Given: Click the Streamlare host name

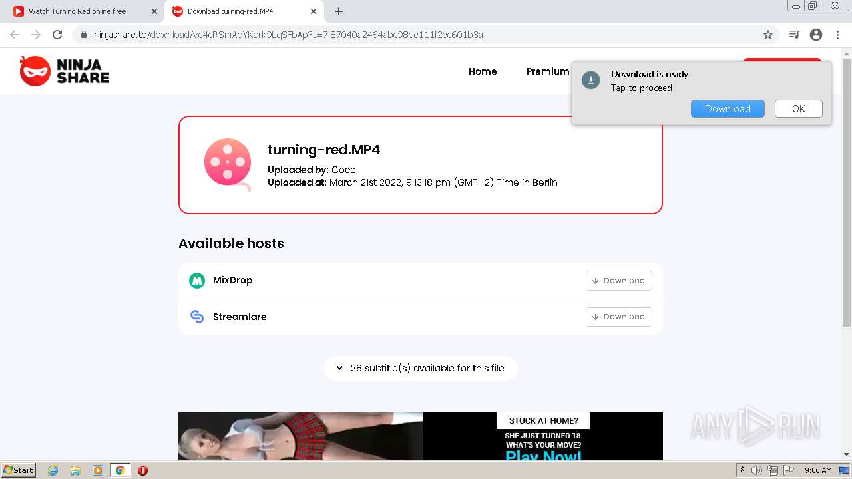Looking at the screenshot, I should (240, 317).
